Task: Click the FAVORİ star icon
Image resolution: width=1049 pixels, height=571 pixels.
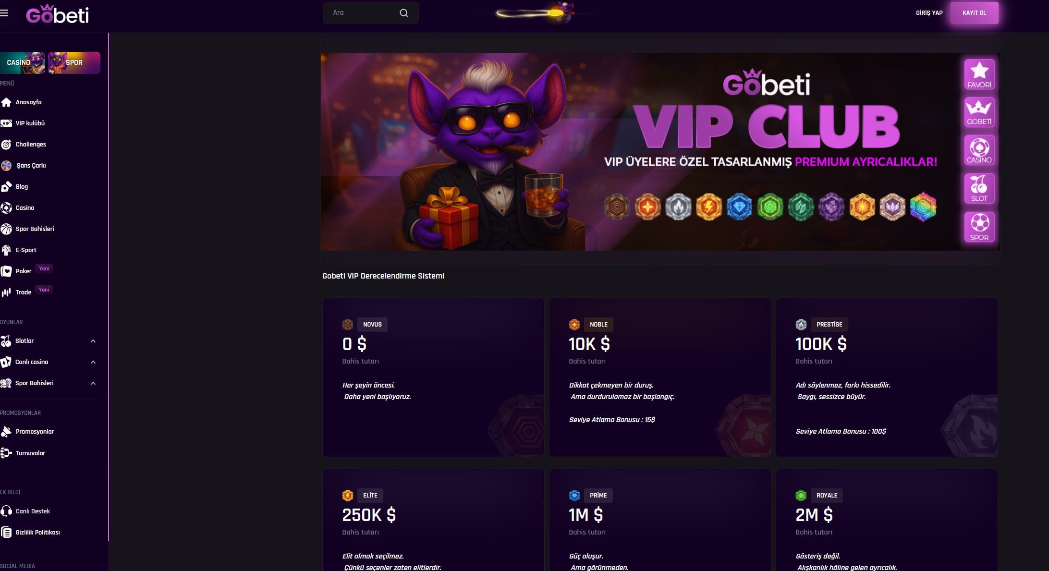Action: pos(979,74)
